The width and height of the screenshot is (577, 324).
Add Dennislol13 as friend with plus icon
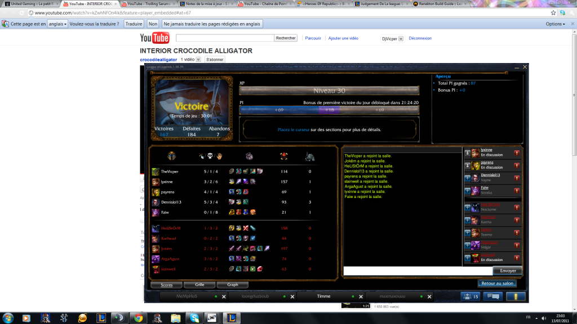pyautogui.click(x=467, y=178)
